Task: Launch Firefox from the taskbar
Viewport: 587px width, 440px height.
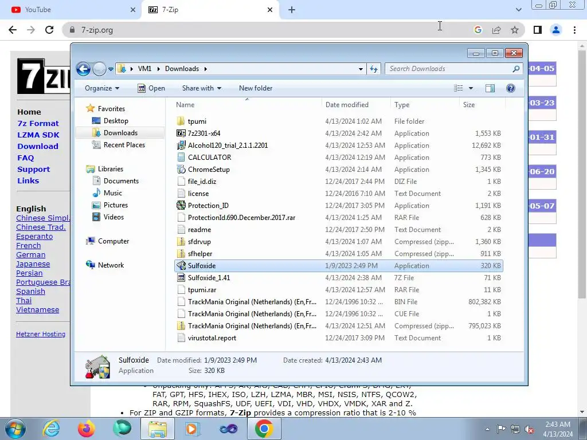Action: (x=86, y=429)
